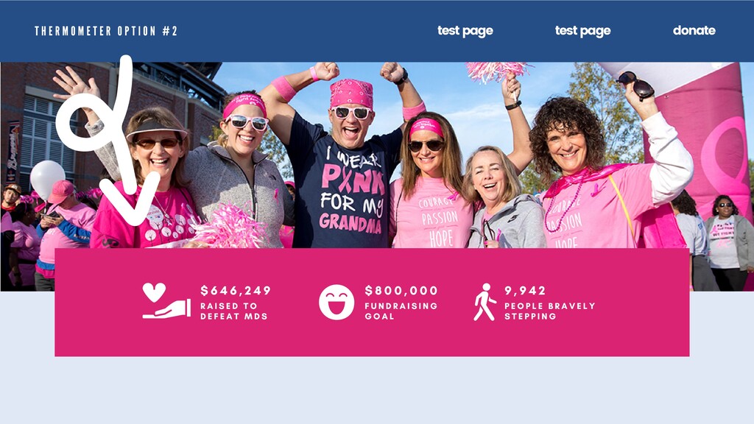Select the $646,249 raised amount
The width and height of the screenshot is (754, 424).
(236, 290)
